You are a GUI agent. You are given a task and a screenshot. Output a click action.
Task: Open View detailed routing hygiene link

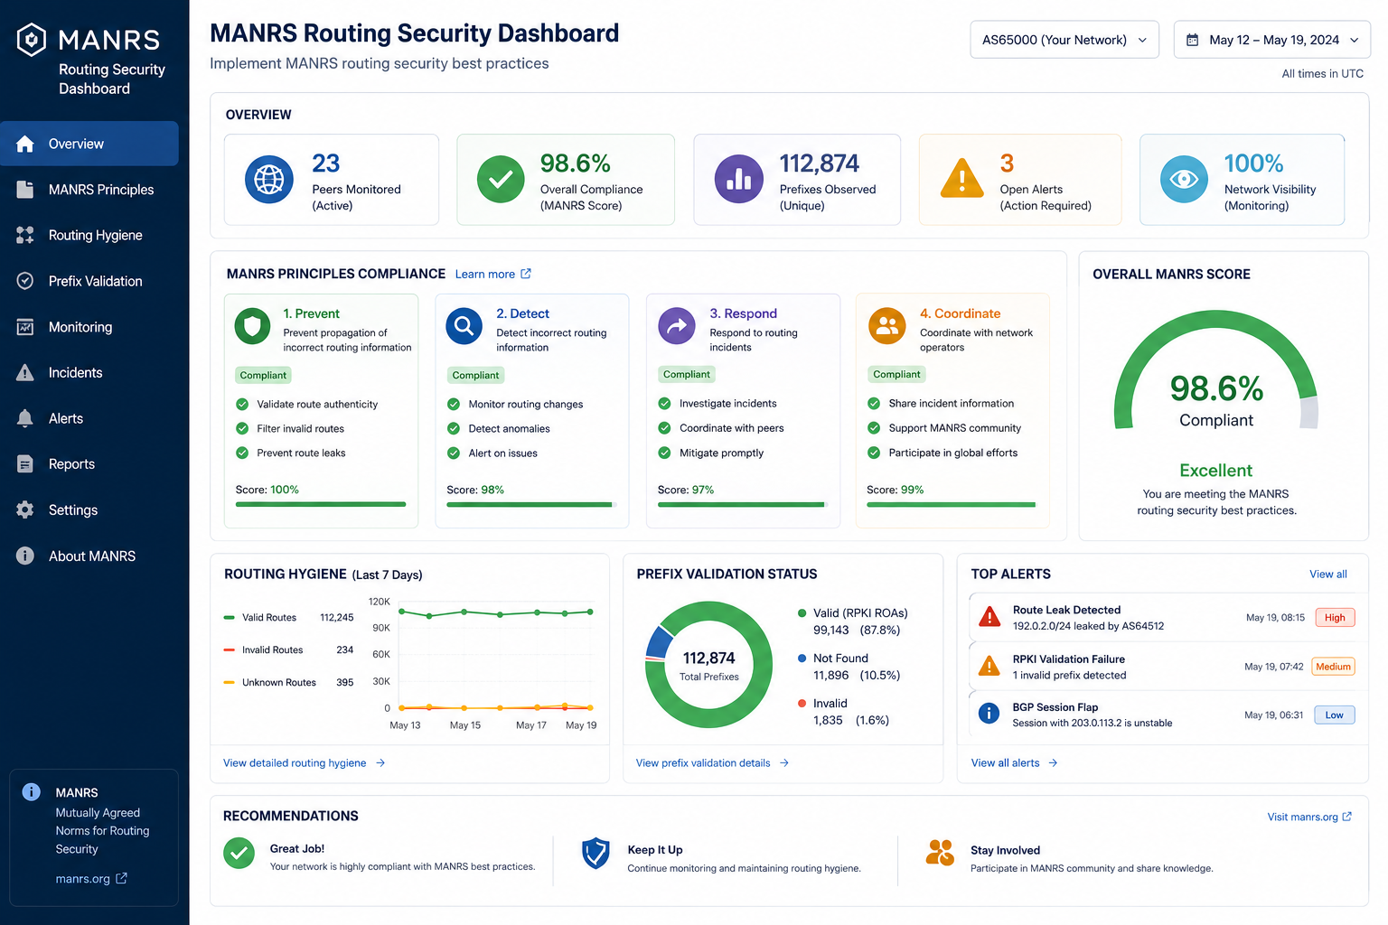coord(305,763)
